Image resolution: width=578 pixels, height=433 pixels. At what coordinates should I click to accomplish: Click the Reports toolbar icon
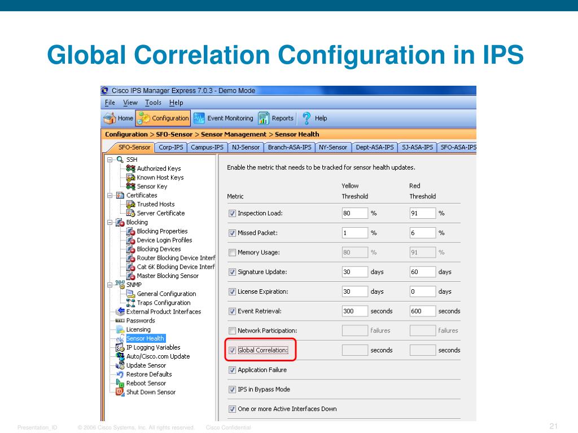(x=264, y=118)
